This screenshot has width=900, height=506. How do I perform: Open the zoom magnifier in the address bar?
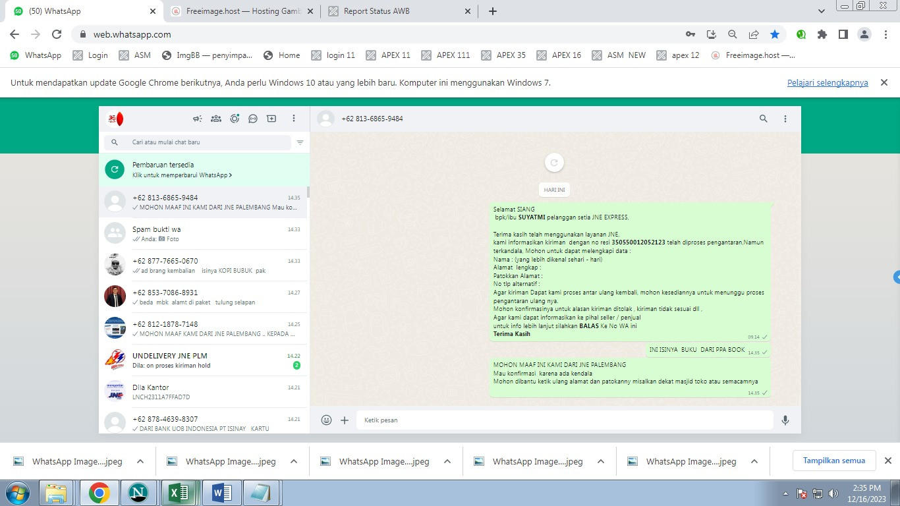pyautogui.click(x=733, y=34)
